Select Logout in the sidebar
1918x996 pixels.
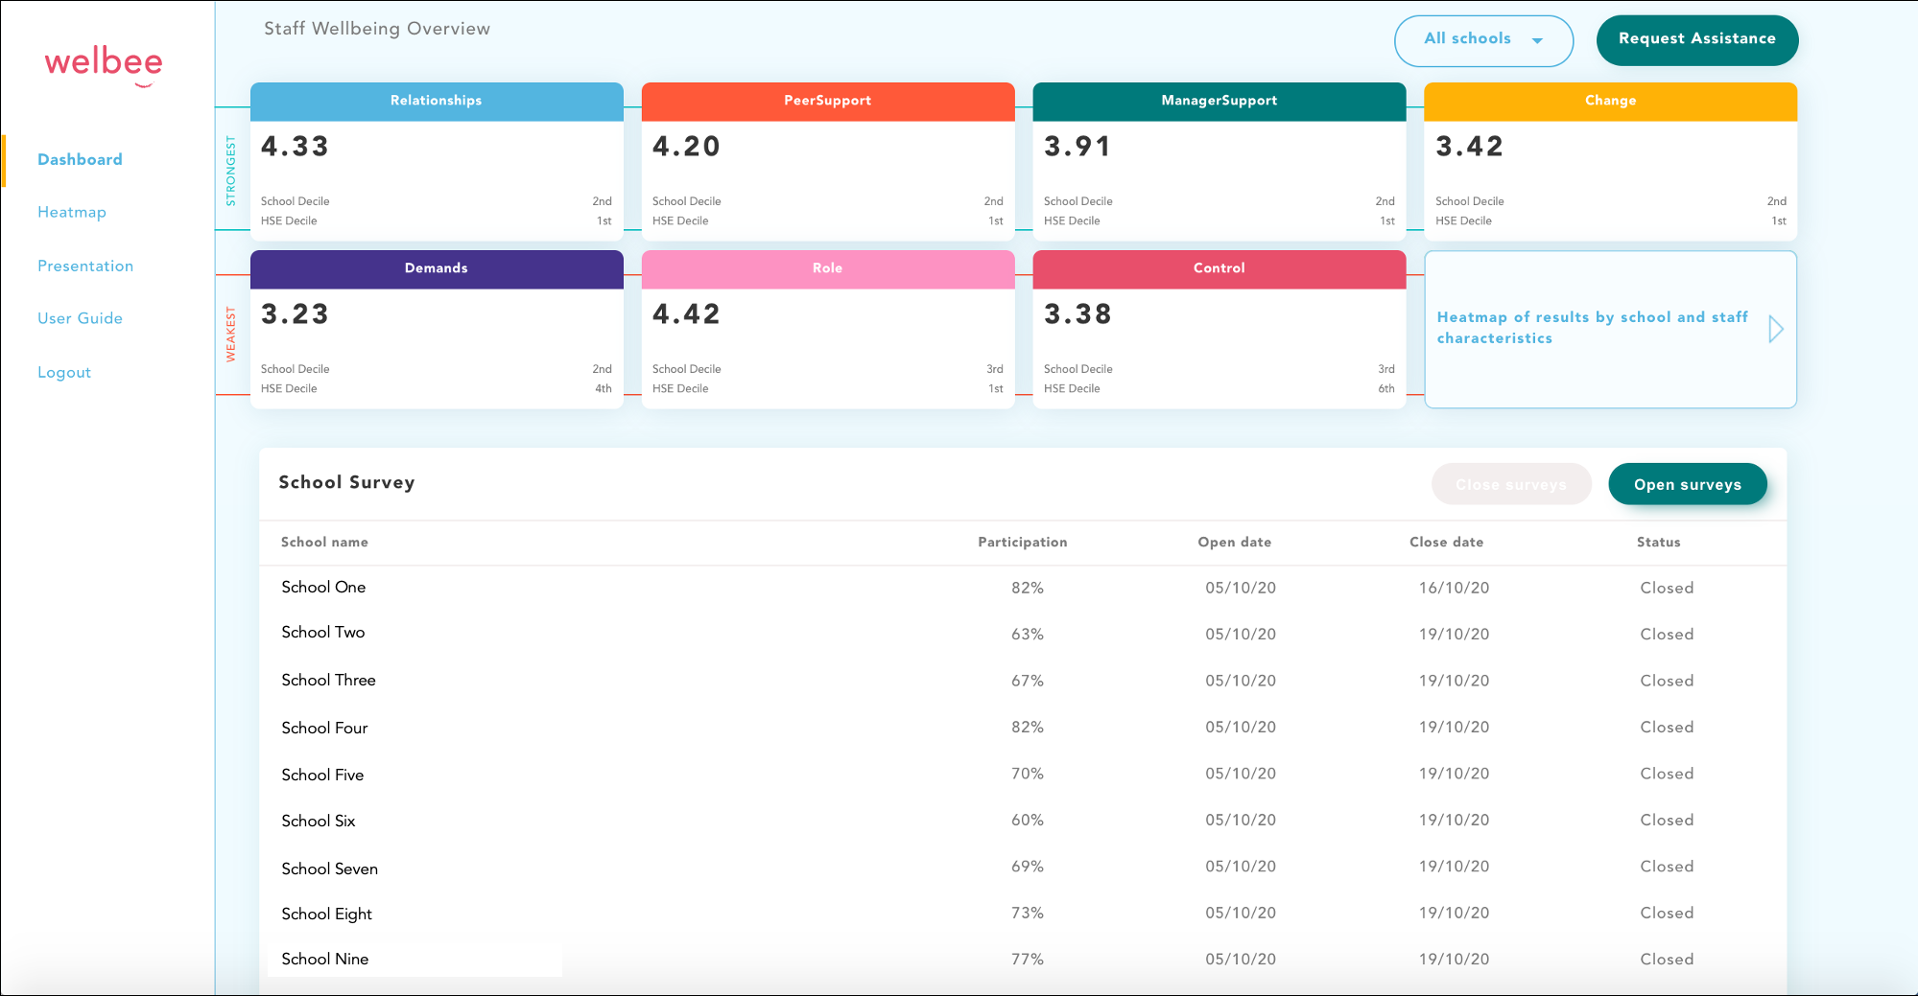click(64, 373)
